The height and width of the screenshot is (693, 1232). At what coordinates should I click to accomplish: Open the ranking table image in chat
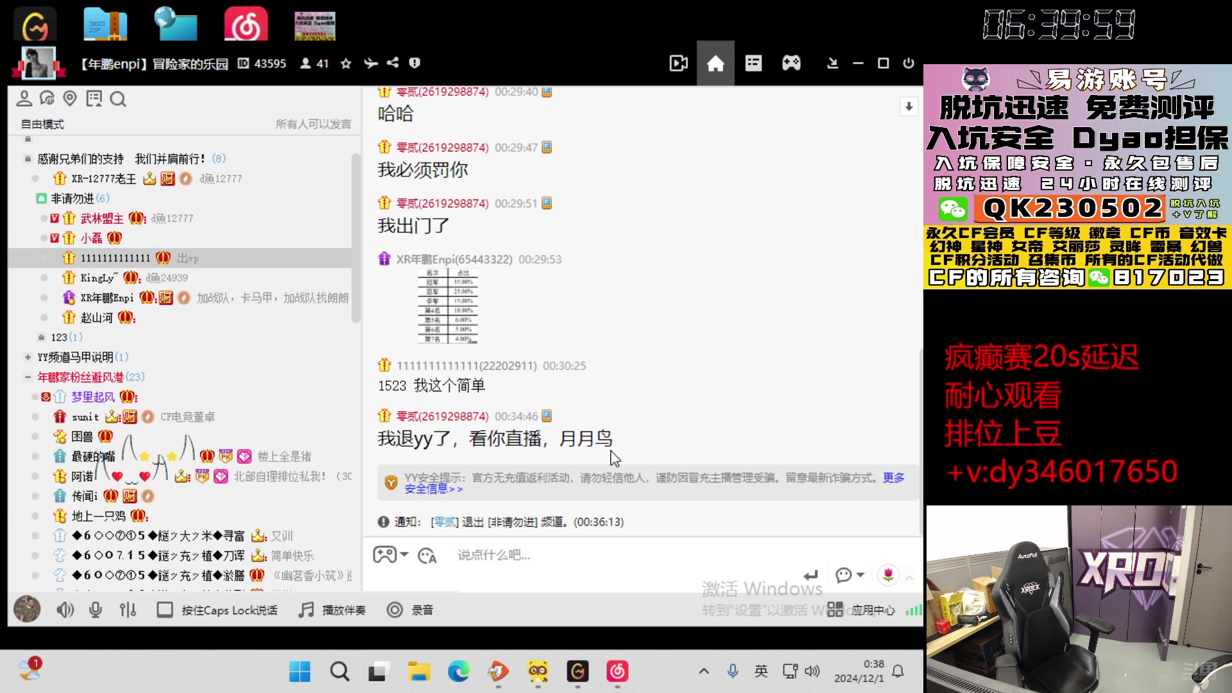pos(448,306)
